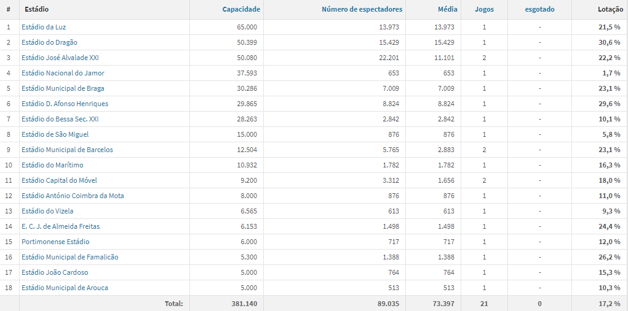628x311 pixels.
Task: Select the Portimonense Estádio link
Action: [56, 242]
